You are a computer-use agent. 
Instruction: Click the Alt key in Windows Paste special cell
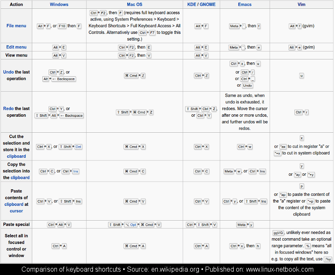(x=61, y=225)
